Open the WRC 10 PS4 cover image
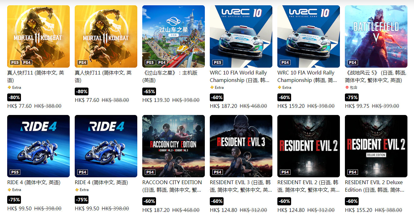Viewport: 414px width, 215px height. click(309, 36)
